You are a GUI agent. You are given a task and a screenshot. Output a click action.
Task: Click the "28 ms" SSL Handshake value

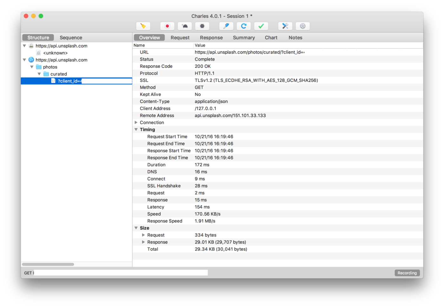[x=201, y=186]
